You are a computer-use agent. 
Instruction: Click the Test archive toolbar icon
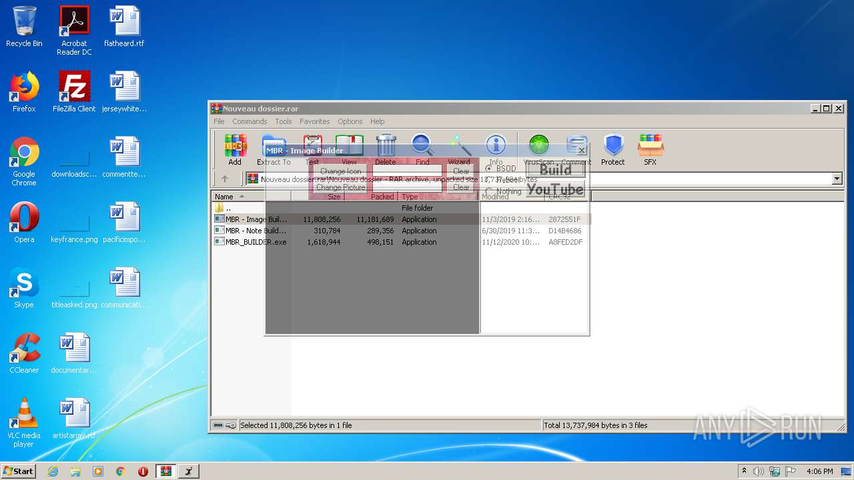click(x=312, y=150)
